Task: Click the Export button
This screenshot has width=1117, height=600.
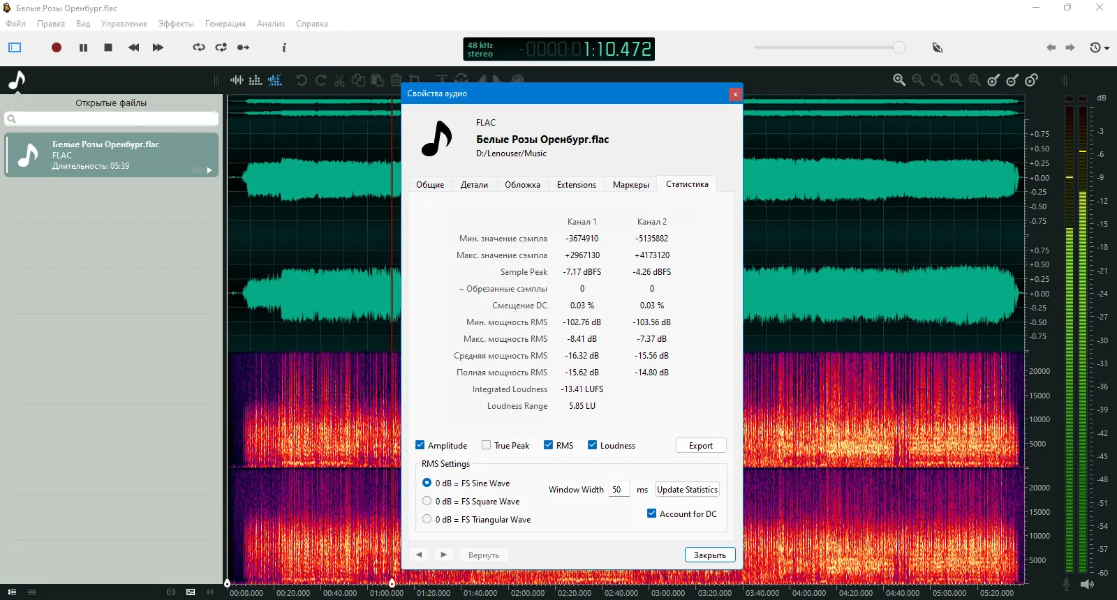Action: 701,446
